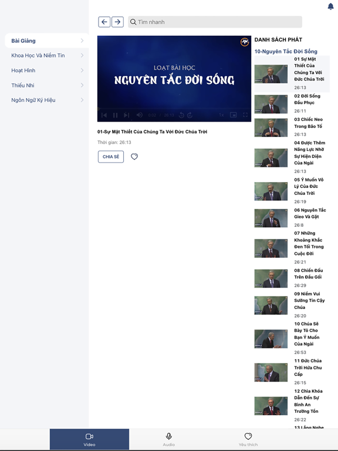This screenshot has height=451, width=338.
Task: Play thumbnail 06 Nguyên Tắc Gieo Và Gặt
Action: [271, 218]
